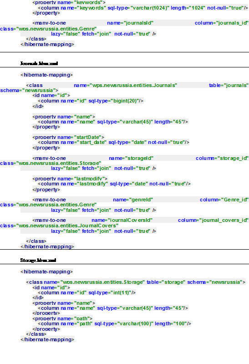The image size is (249, 364).
Task: Click the name="journalsId" attribute text
Action: 130,23
